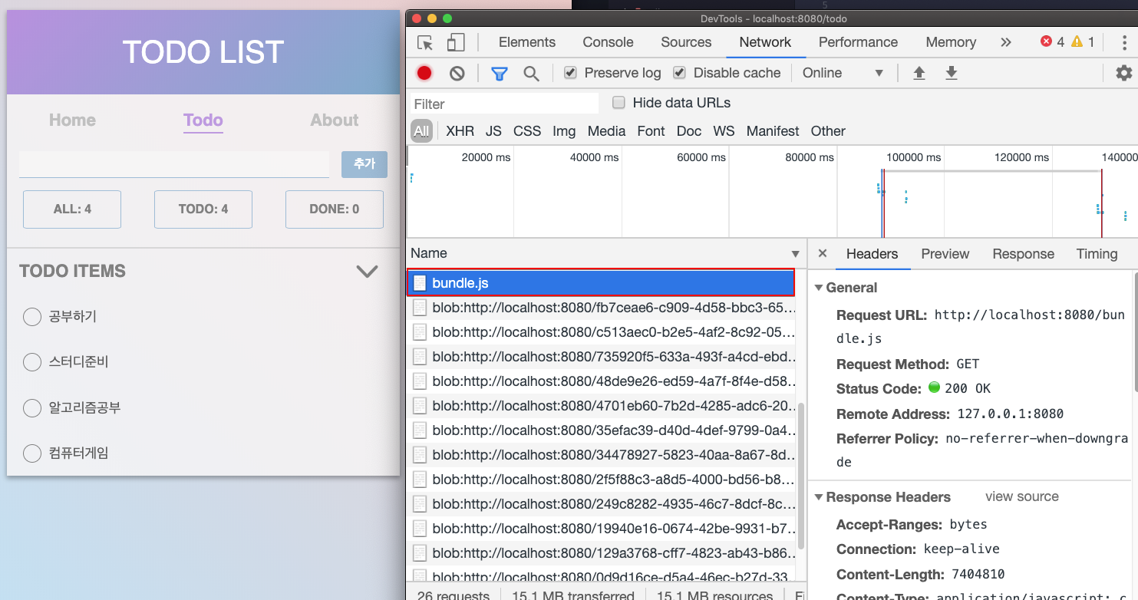
Task: Go to the Home nav link
Action: click(x=72, y=120)
